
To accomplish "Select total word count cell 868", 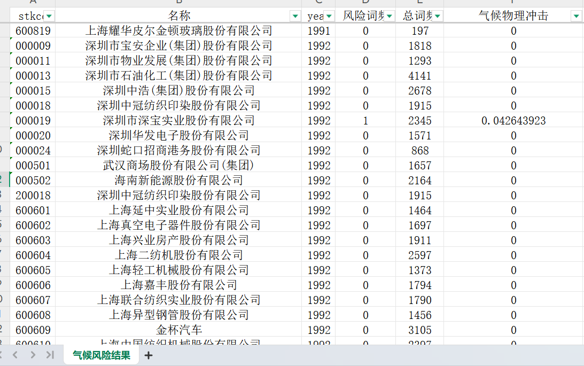I will [x=420, y=150].
